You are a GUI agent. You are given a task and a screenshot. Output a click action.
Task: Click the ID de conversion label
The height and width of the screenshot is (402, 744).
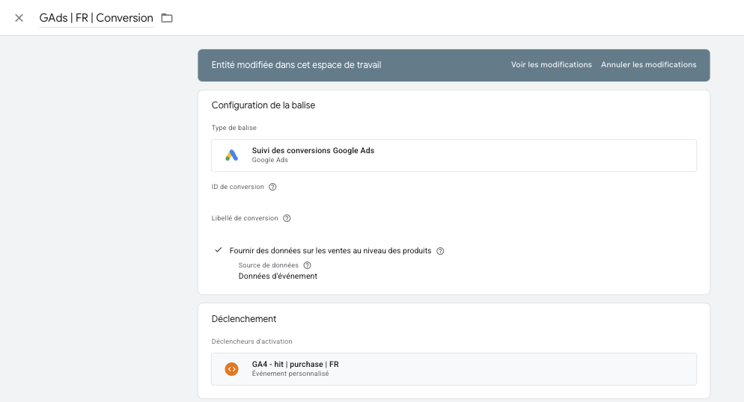click(237, 187)
